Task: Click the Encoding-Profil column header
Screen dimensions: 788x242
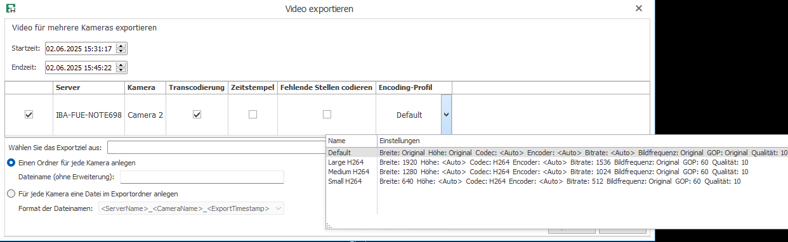Action: (x=414, y=87)
